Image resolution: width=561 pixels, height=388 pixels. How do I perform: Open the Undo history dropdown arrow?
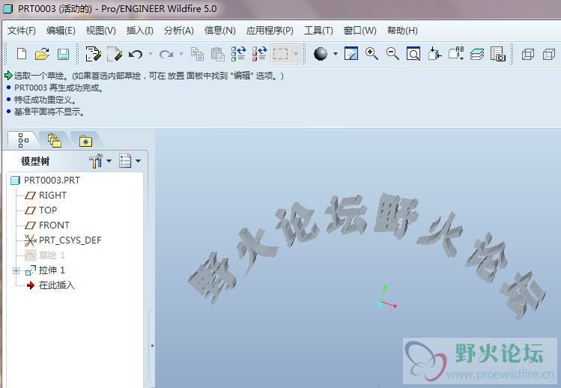pyautogui.click(x=151, y=54)
